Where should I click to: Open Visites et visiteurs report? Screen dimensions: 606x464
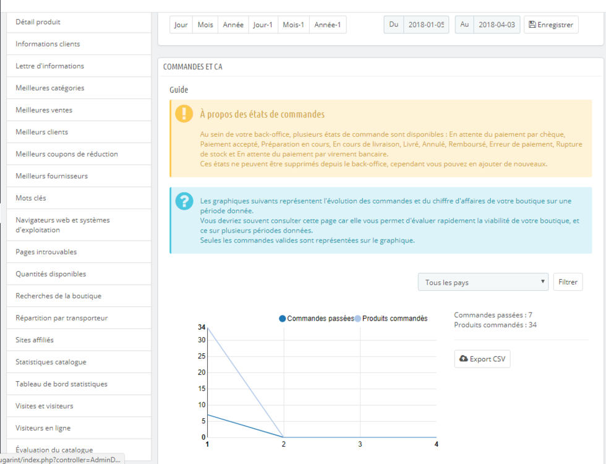(x=79, y=406)
